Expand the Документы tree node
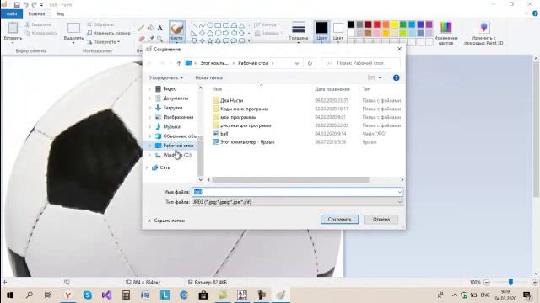Viewport: 540px width, 303px height. [150, 98]
